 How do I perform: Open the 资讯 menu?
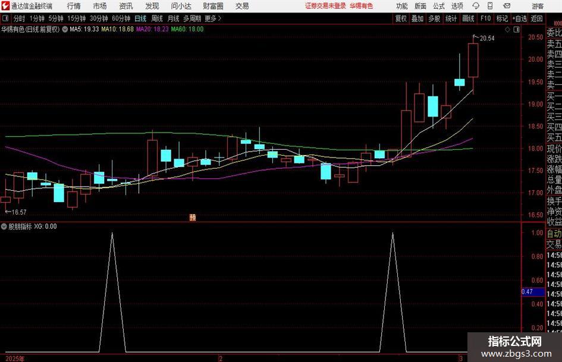coord(126,6)
